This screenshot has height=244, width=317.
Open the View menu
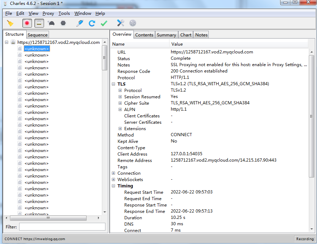point(33,13)
